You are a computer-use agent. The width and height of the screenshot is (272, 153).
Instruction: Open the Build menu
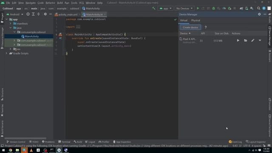60,3
